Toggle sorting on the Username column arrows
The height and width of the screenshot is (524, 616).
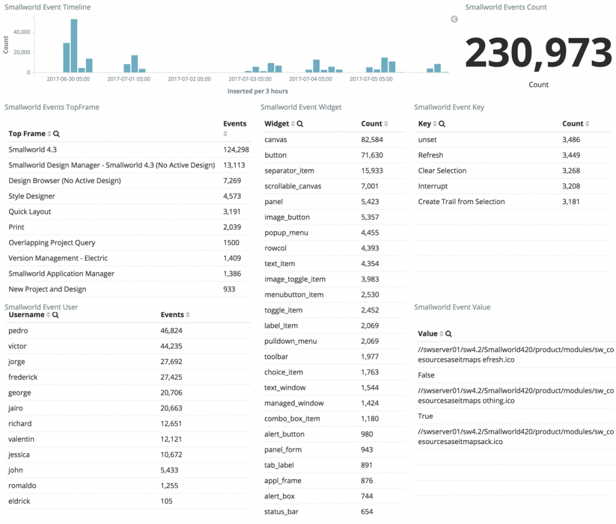[x=48, y=315]
